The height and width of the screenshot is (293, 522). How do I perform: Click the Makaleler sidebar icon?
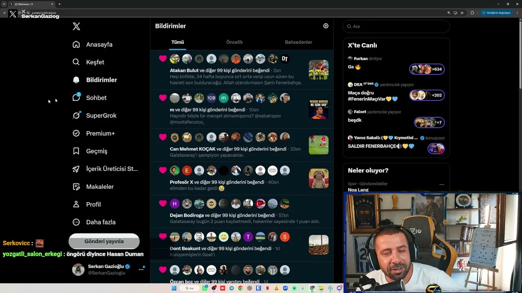76,186
